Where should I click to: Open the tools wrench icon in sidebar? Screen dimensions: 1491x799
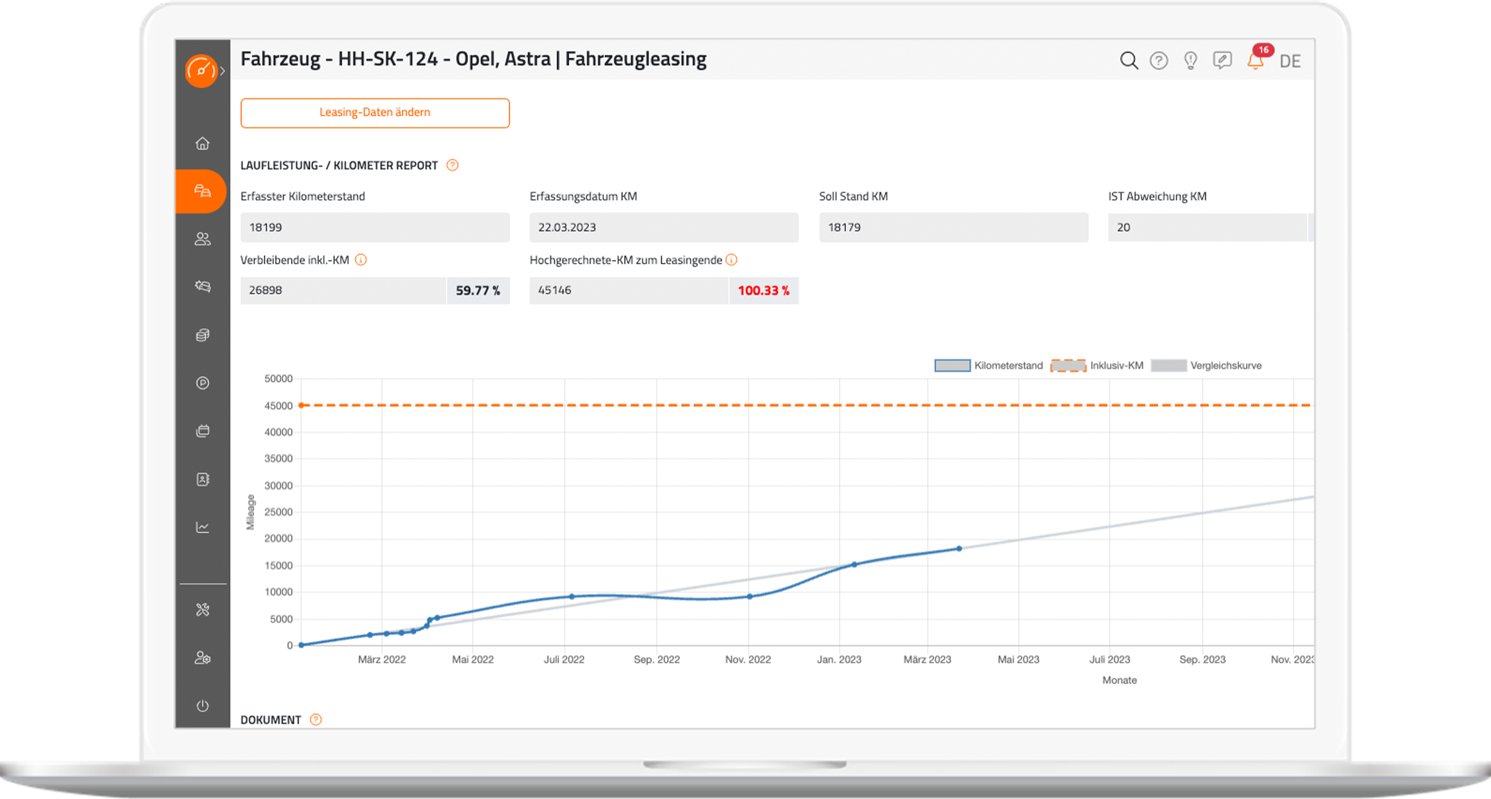(x=202, y=609)
